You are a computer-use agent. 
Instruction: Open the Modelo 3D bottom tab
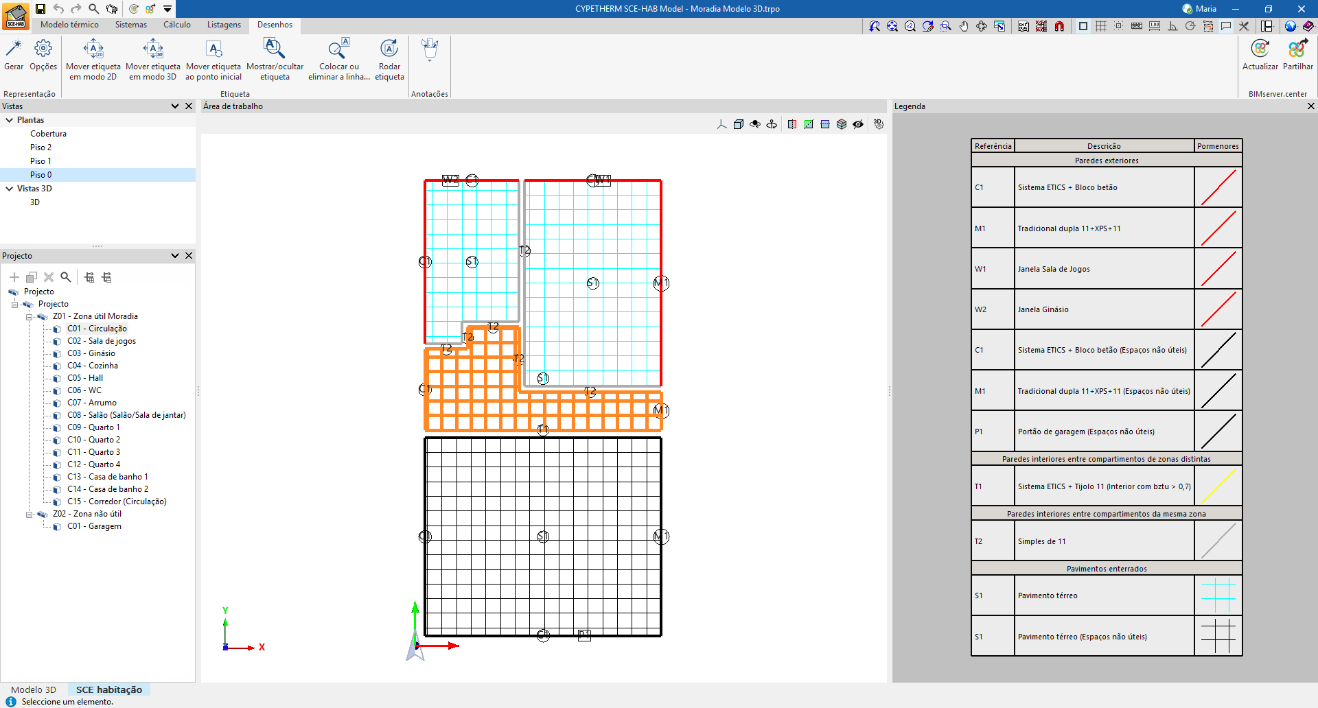(34, 689)
